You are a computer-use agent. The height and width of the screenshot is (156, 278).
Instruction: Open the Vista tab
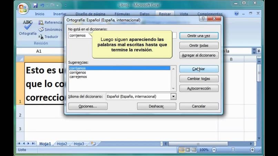coord(184,14)
